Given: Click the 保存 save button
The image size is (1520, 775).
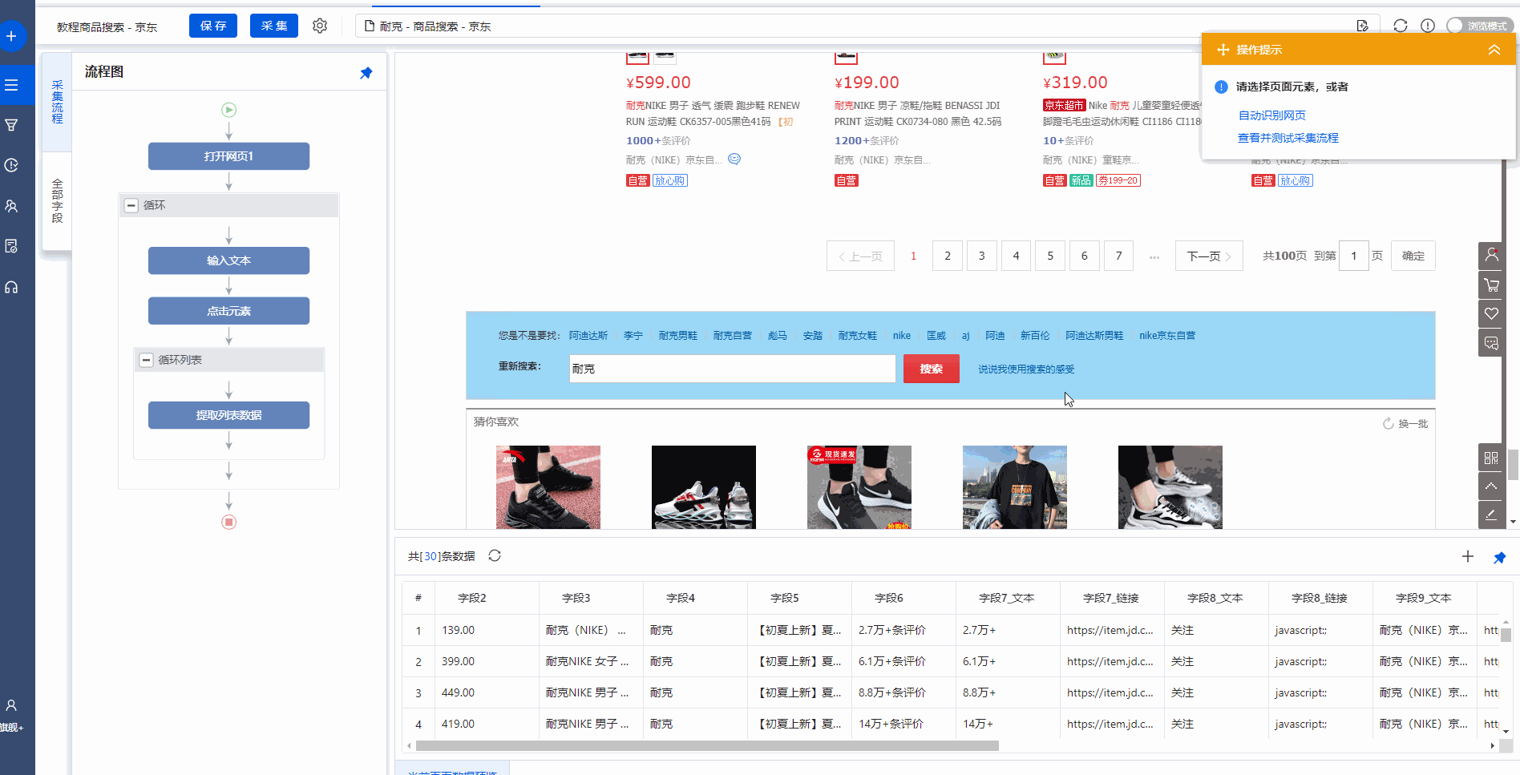Looking at the screenshot, I should [x=213, y=26].
